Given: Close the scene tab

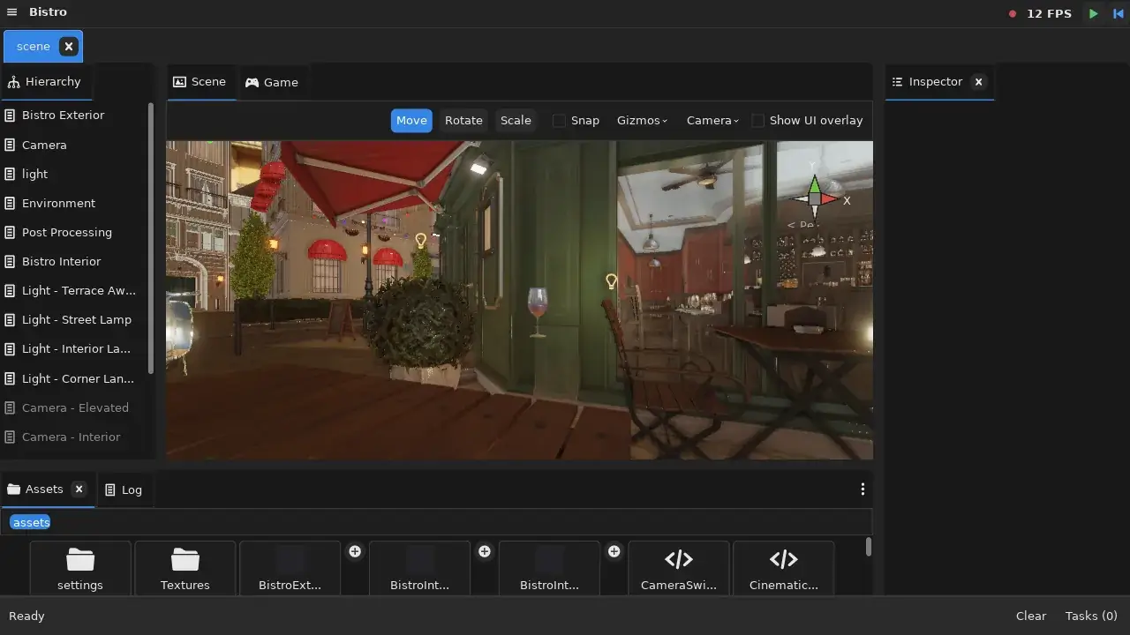Looking at the screenshot, I should [69, 47].
